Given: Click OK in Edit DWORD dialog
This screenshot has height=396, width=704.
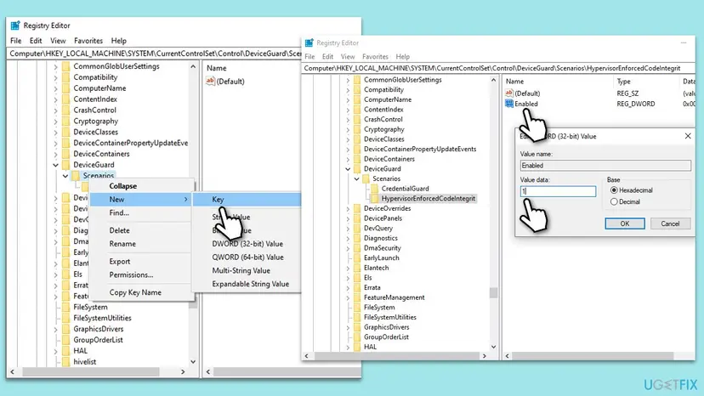Looking at the screenshot, I should tap(625, 223).
